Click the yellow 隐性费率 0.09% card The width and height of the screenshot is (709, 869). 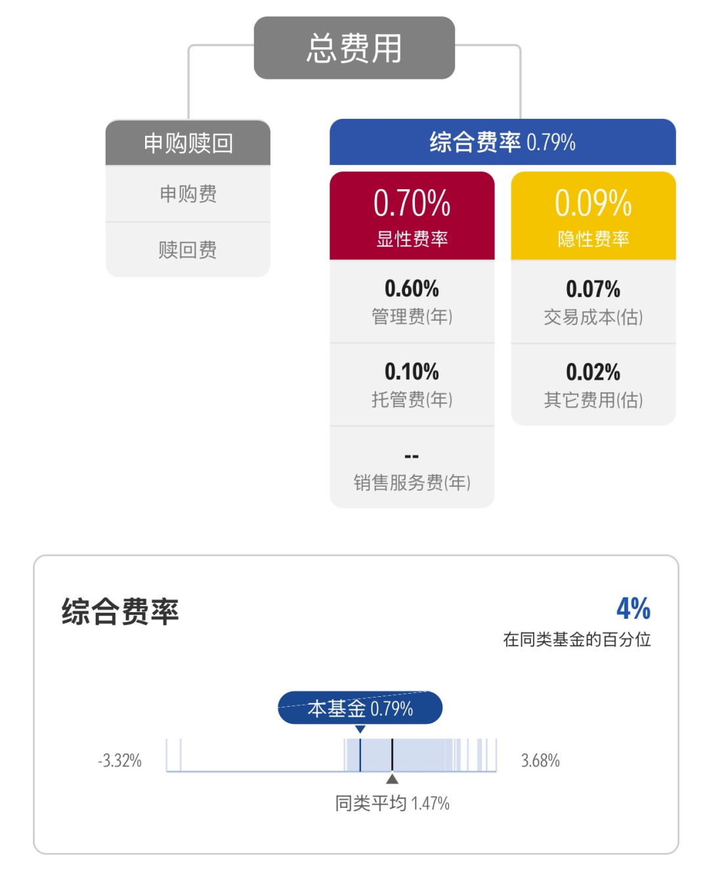[x=593, y=215]
